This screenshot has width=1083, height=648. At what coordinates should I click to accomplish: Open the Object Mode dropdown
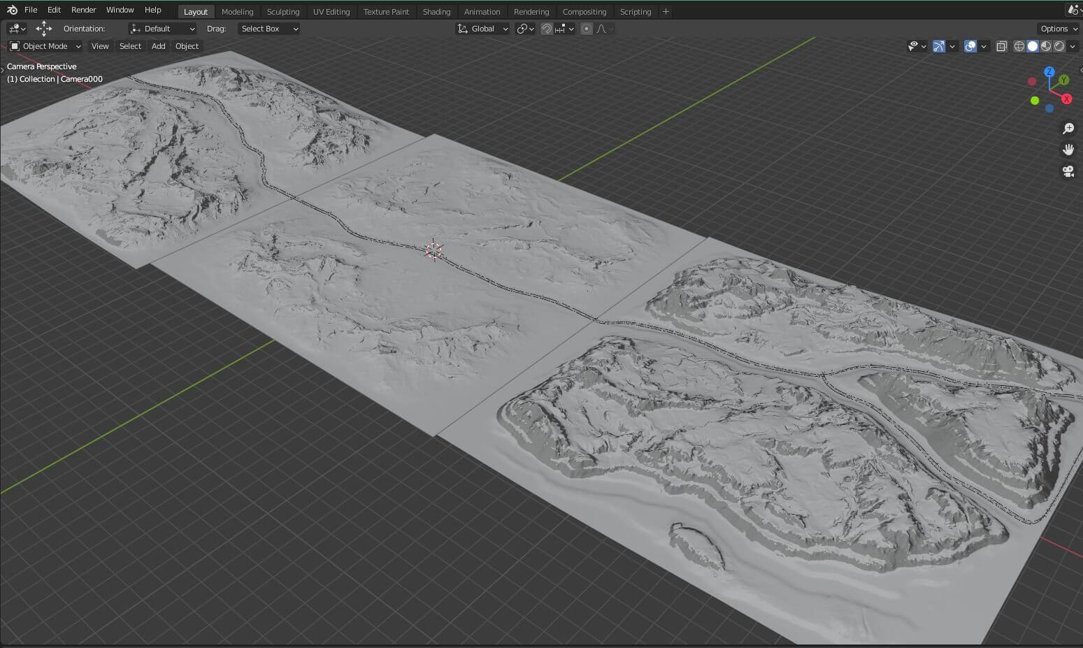[45, 46]
